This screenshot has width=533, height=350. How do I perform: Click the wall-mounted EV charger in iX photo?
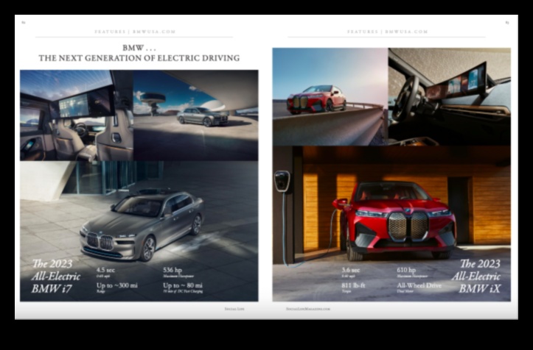tap(282, 182)
